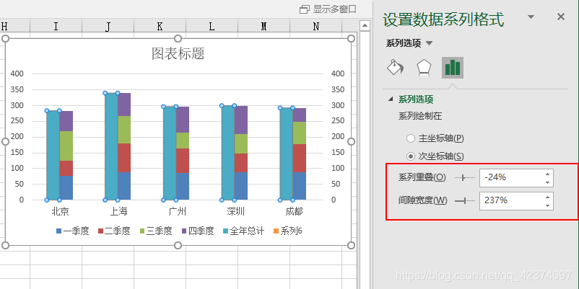This screenshot has width=579, height=289.
Task: Select 主坐标轴(P) radio button
Action: pyautogui.click(x=410, y=138)
